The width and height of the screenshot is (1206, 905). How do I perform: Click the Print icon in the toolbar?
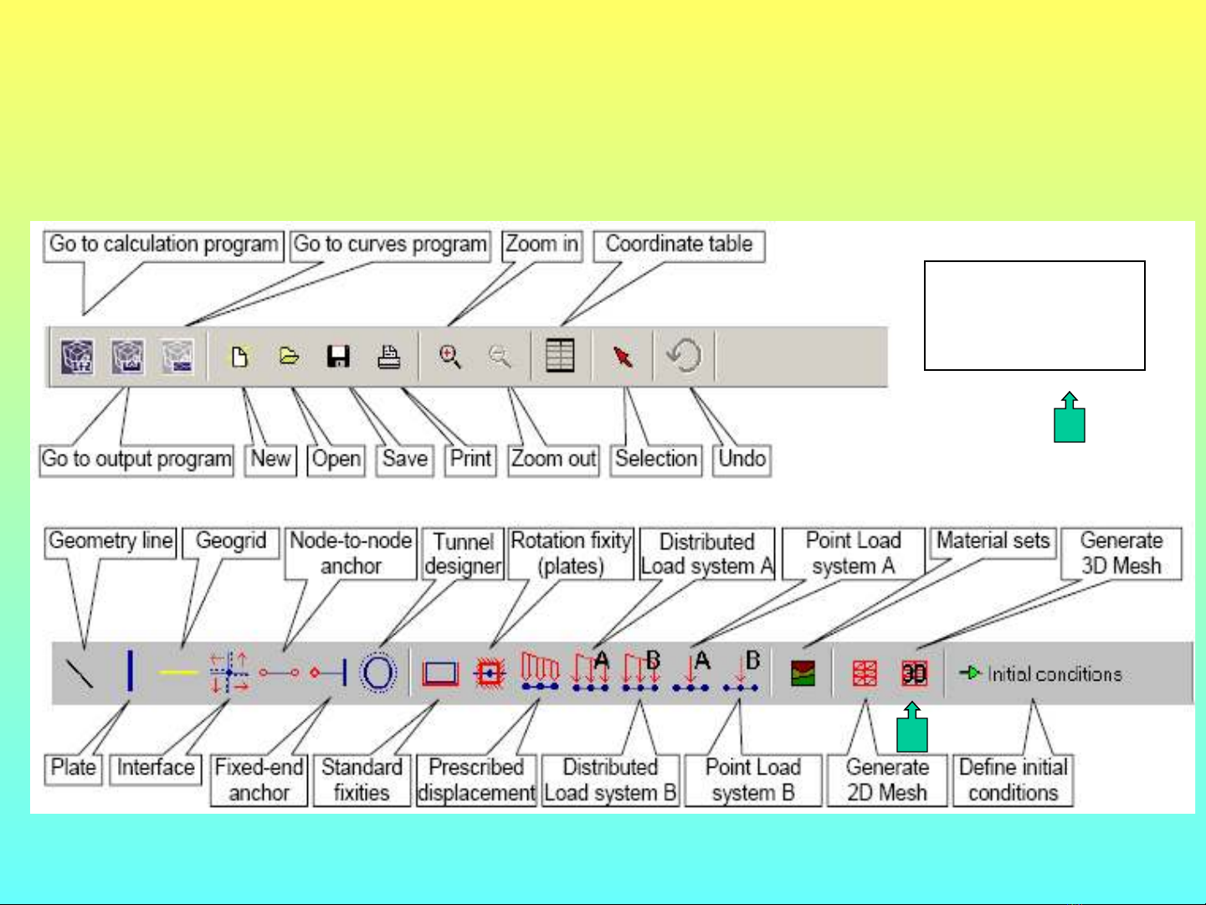(388, 357)
